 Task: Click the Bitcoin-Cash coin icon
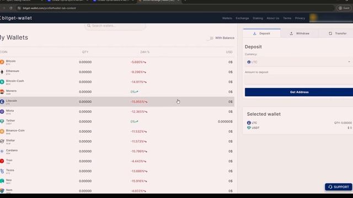(x=2, y=82)
